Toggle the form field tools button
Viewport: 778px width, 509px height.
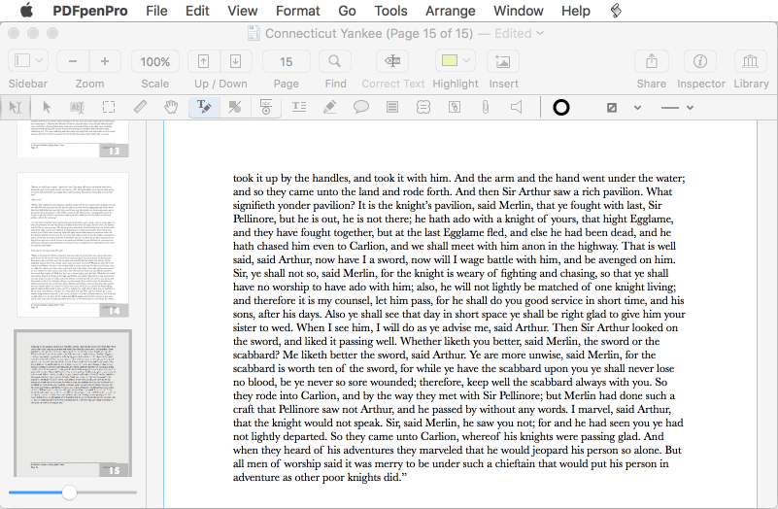tap(266, 107)
